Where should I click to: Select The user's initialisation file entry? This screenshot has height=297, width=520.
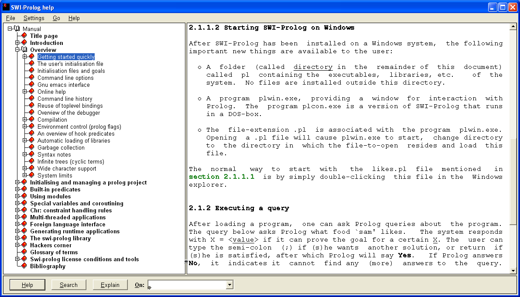point(70,64)
